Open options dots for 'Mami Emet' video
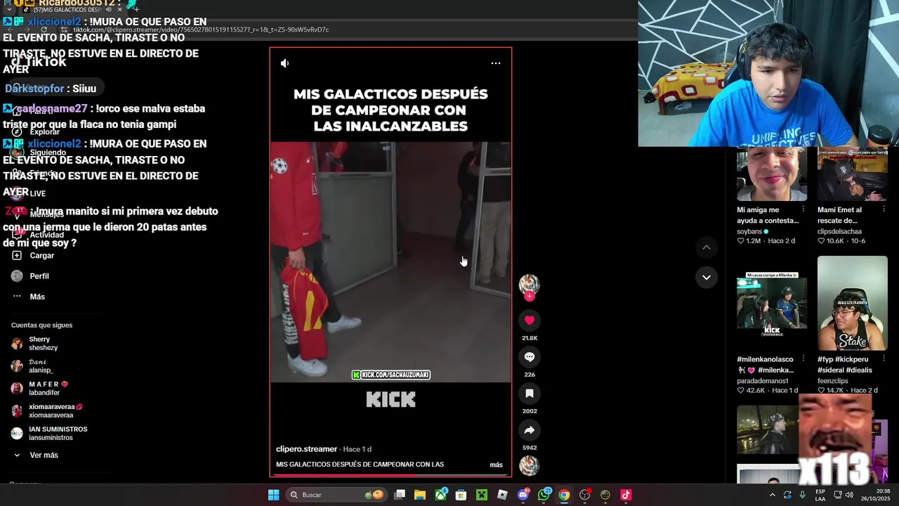The width and height of the screenshot is (899, 506). coord(884,209)
